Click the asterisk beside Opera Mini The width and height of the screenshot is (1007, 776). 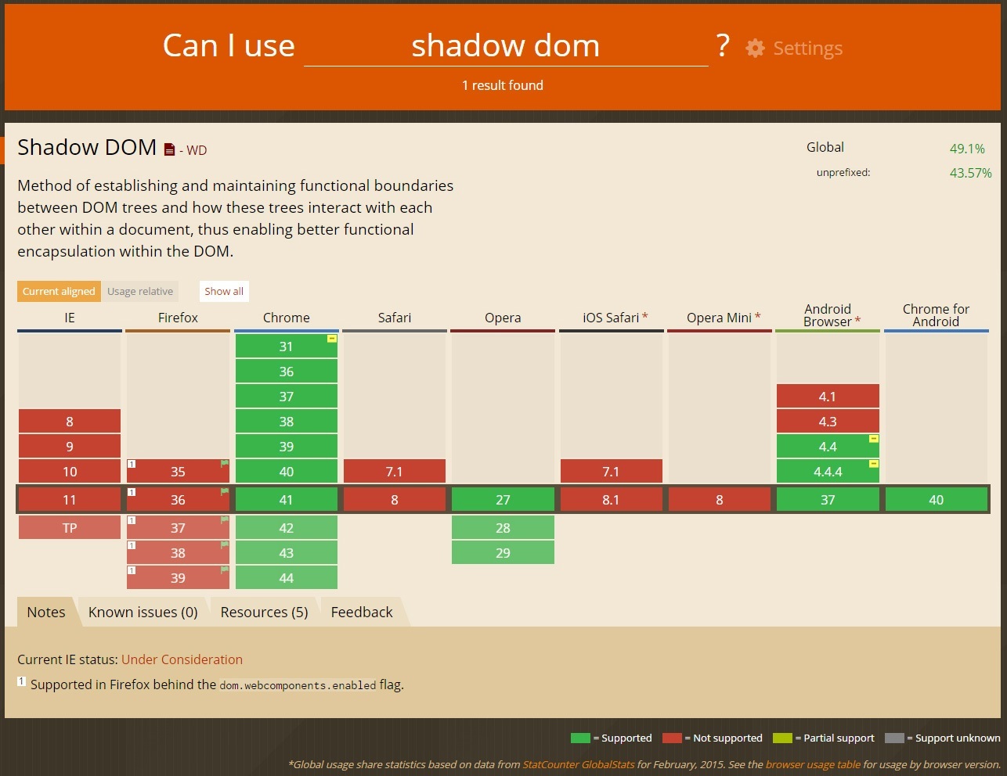pos(757,317)
